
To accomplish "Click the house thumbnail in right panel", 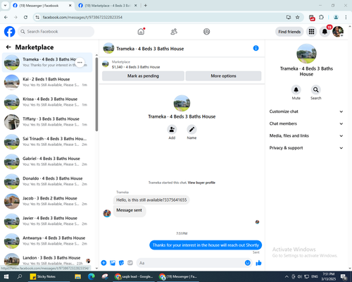I will click(306, 54).
